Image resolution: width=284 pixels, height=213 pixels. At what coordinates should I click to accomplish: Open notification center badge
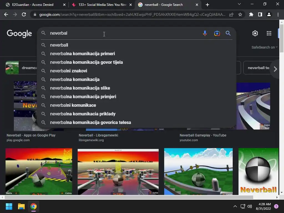pyautogui.click(x=276, y=206)
